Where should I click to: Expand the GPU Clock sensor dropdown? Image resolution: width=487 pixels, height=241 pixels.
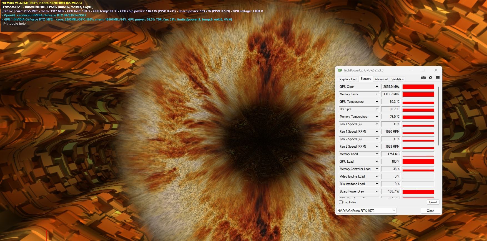pyautogui.click(x=377, y=87)
